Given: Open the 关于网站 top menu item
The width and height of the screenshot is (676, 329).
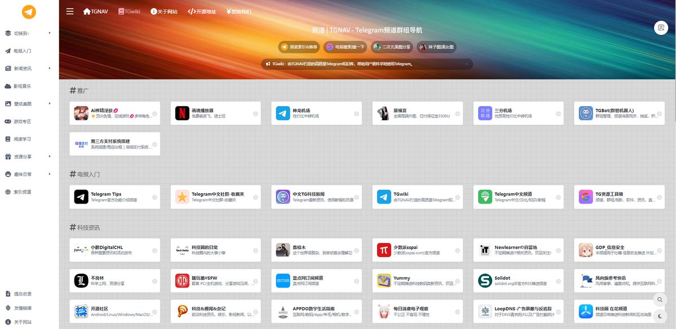Looking at the screenshot, I should click(164, 12).
